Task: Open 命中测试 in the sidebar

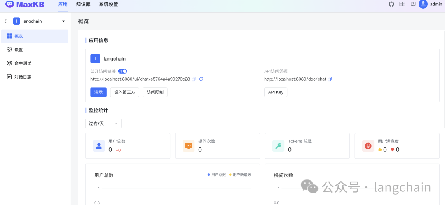Action: [x=35, y=63]
